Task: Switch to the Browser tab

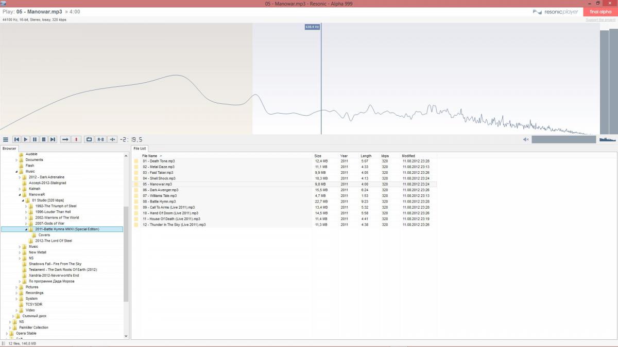Action: tap(9, 149)
